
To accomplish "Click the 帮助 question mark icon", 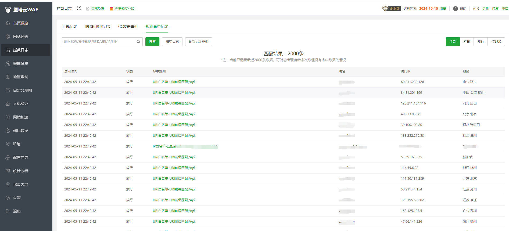I will 456,9.
